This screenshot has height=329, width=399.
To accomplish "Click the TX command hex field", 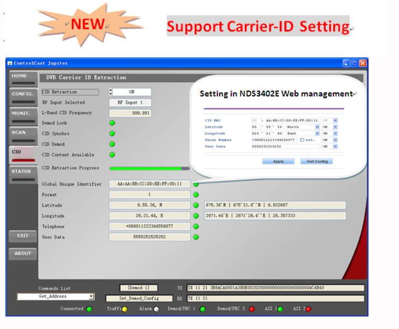I will pyautogui.click(x=276, y=288).
